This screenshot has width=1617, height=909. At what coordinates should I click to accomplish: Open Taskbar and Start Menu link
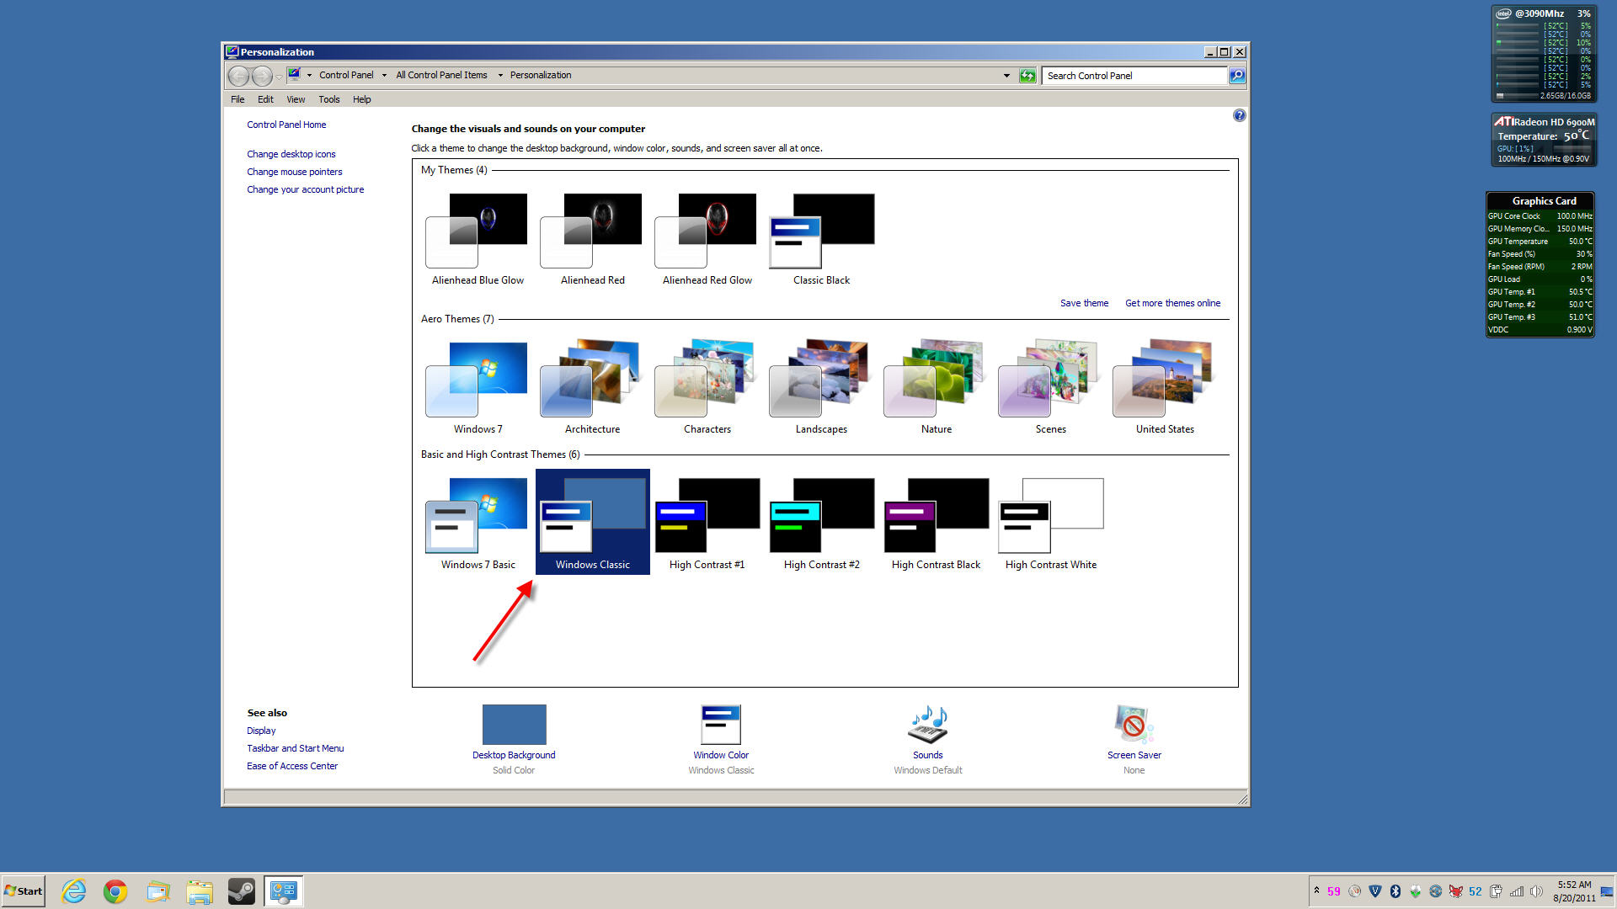point(296,748)
